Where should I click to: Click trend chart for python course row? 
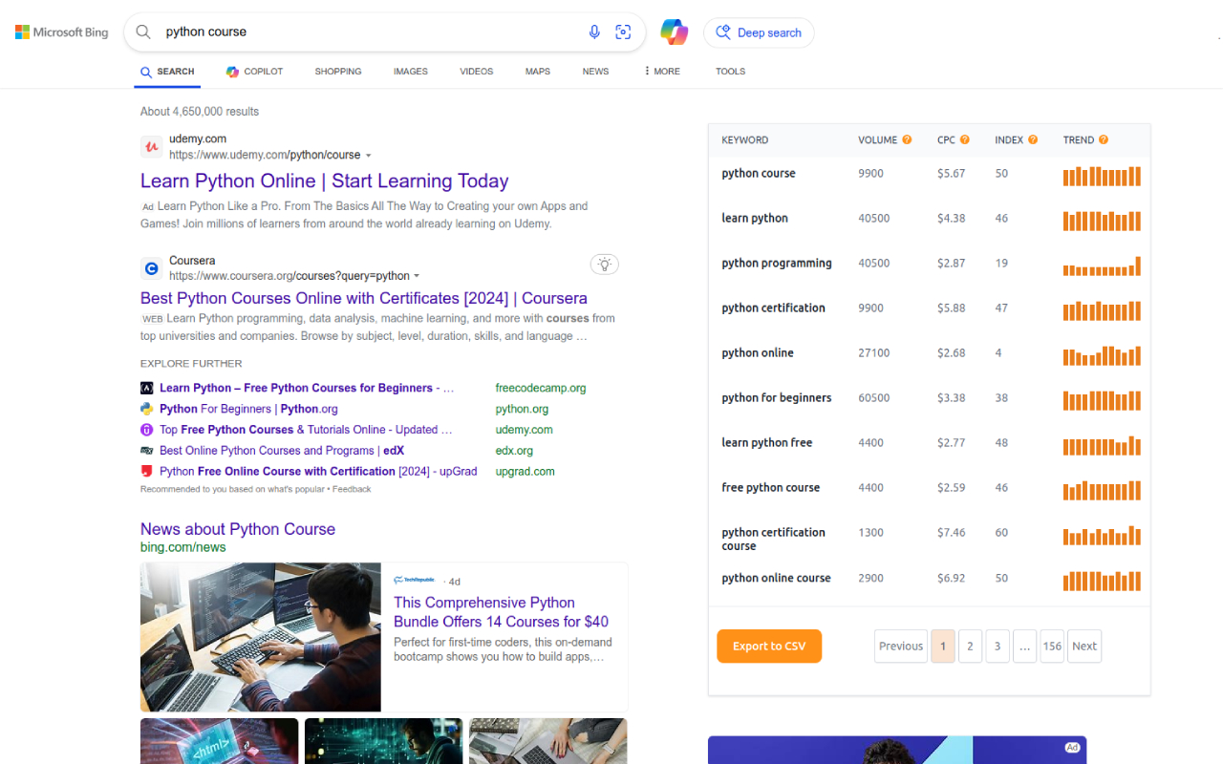pos(1102,176)
